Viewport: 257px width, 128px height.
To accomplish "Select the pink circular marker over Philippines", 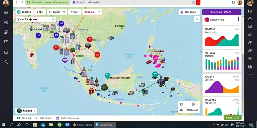I will point(156,58).
